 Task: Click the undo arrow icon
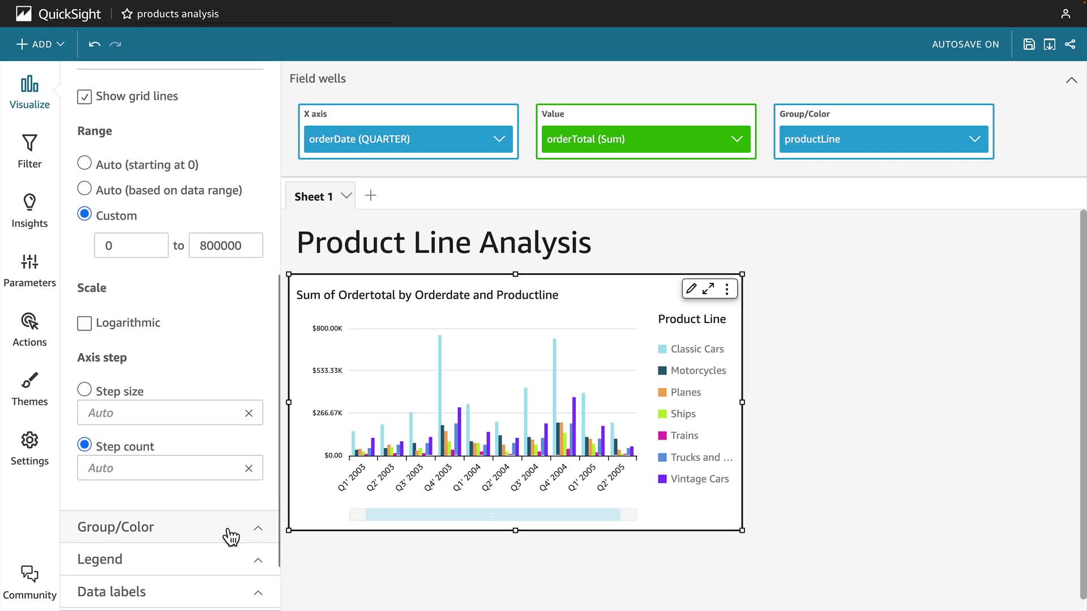pyautogui.click(x=95, y=44)
